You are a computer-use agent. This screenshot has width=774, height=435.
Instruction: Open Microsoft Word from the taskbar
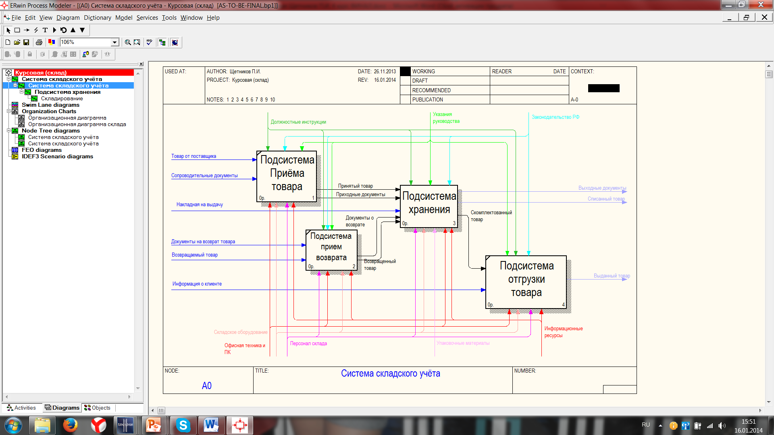coord(211,425)
